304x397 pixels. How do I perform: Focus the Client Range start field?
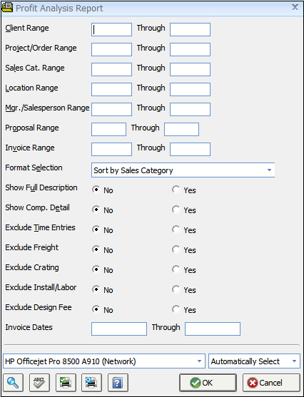point(111,29)
